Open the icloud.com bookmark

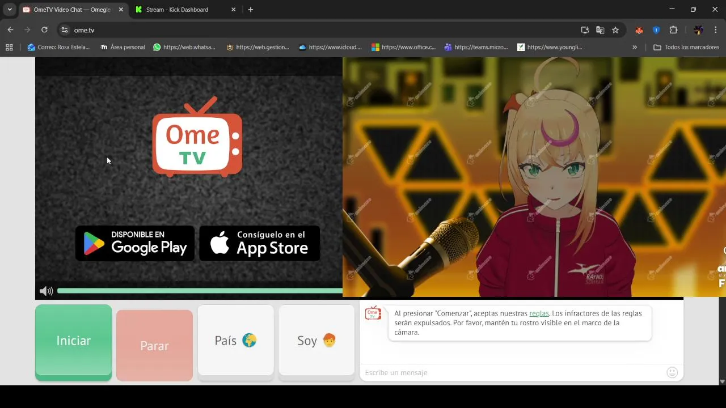click(330, 47)
